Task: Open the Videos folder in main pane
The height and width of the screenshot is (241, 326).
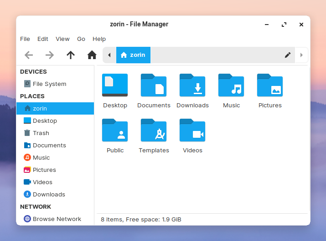Action: coord(192,131)
